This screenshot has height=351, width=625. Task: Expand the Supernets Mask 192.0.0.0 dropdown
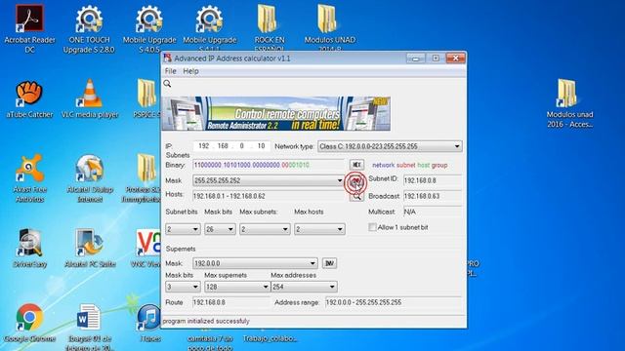coord(255,263)
